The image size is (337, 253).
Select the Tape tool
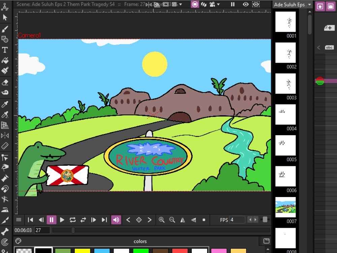(5, 92)
